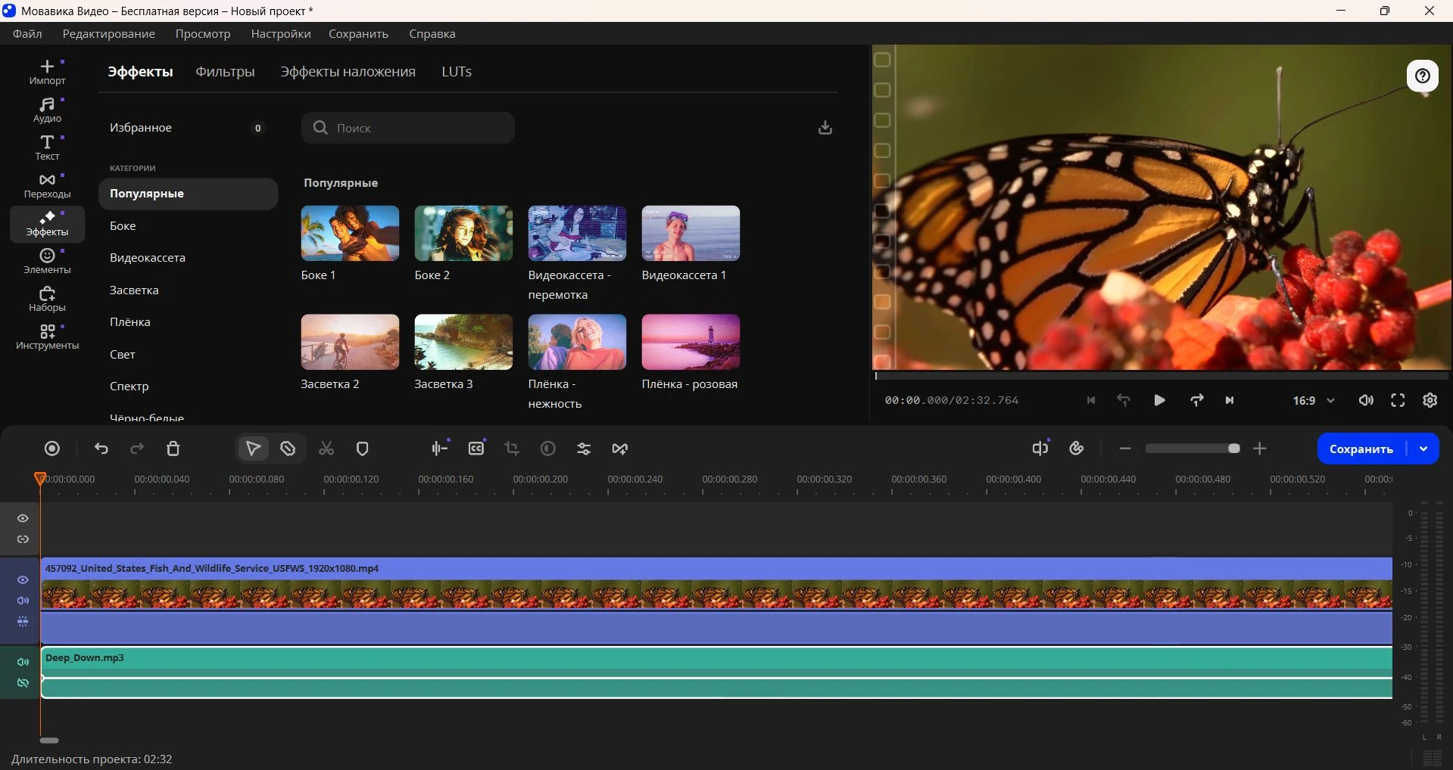
Task: Open the Text (Текст) tool panel
Action: coord(47,147)
